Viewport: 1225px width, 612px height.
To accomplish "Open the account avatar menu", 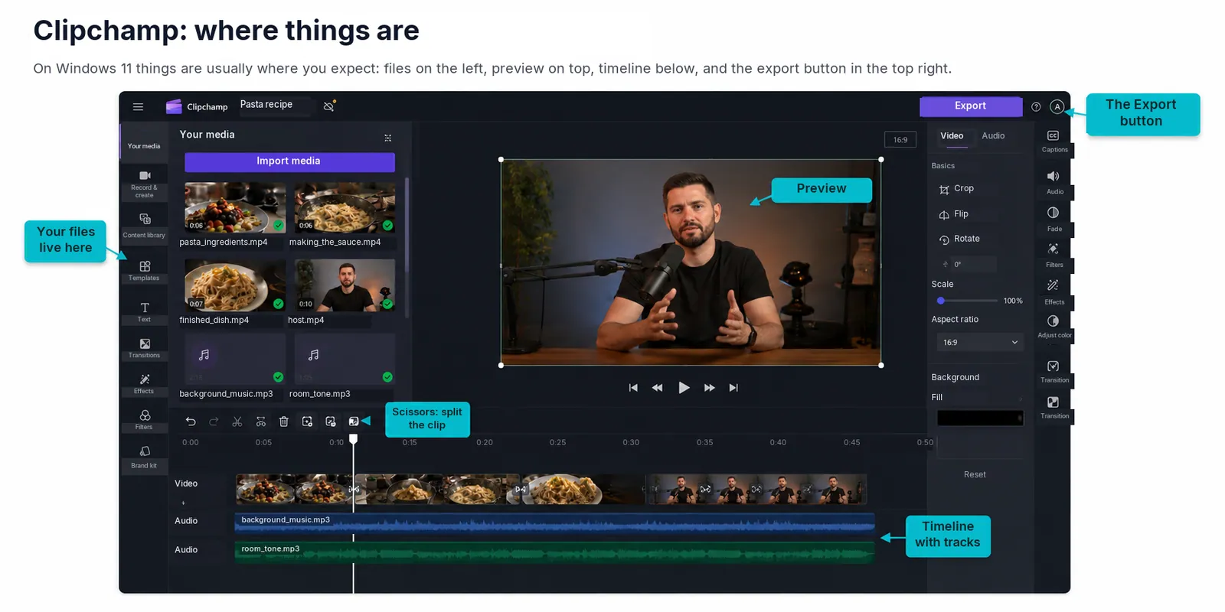I will click(1057, 107).
